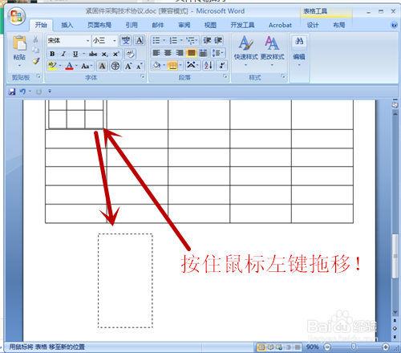Expand customize quick access toolbar arrow
The height and width of the screenshot is (353, 401).
(50, 91)
